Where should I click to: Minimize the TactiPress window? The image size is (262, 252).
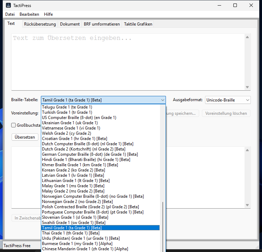tap(219, 5)
